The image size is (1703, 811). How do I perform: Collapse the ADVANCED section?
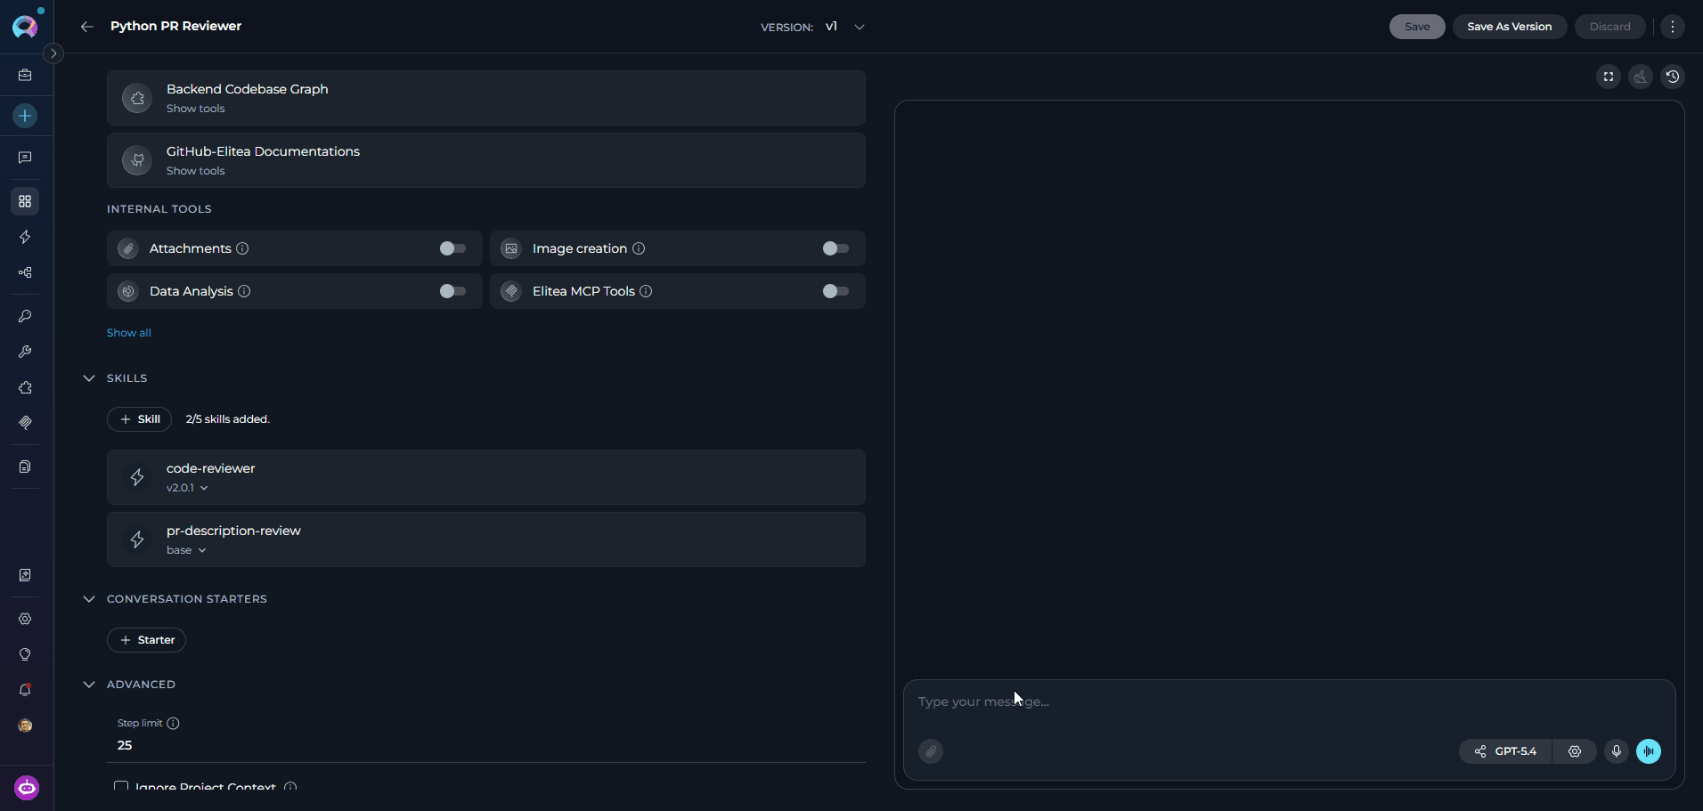(89, 685)
